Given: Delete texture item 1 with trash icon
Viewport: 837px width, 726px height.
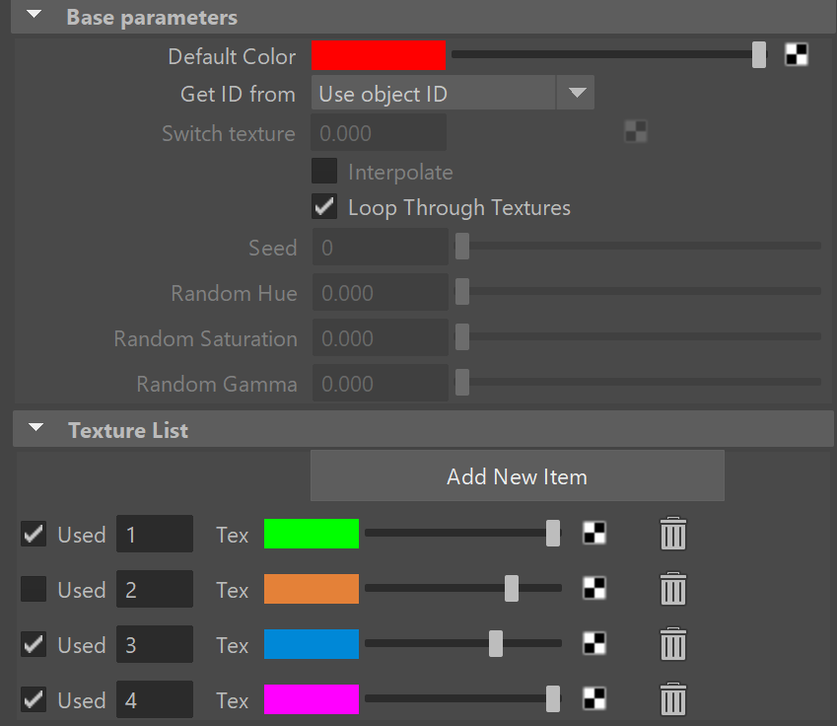Looking at the screenshot, I should 673,534.
